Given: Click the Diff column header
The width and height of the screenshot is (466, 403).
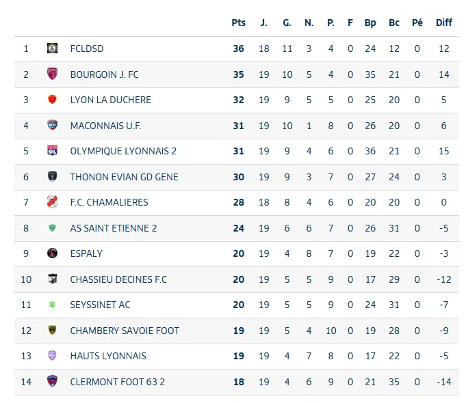Looking at the screenshot, I should pyautogui.click(x=444, y=23).
